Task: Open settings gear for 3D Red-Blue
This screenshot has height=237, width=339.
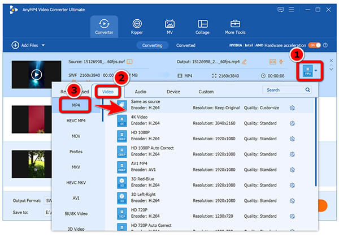Action: tap(292, 186)
